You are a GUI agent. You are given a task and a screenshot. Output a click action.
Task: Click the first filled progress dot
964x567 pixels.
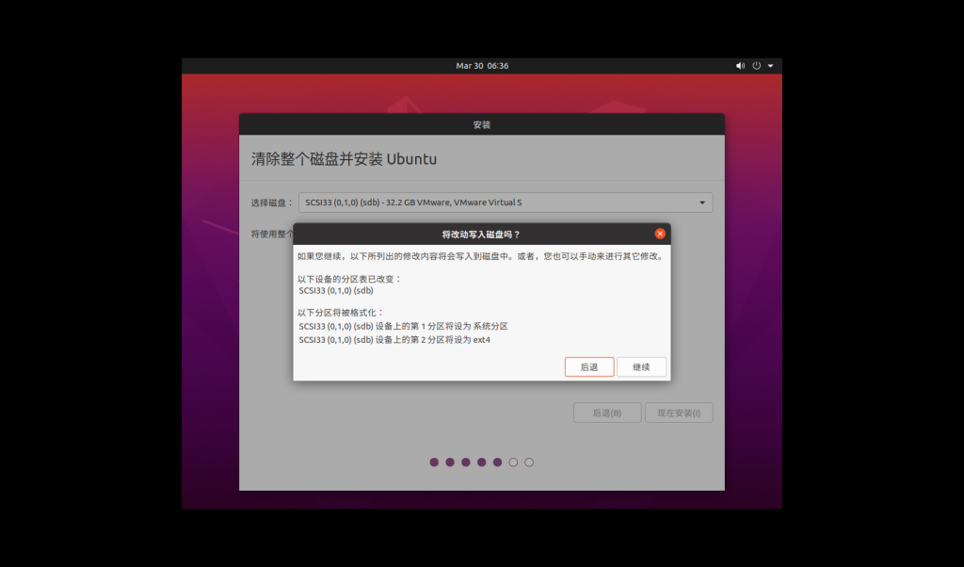[434, 462]
